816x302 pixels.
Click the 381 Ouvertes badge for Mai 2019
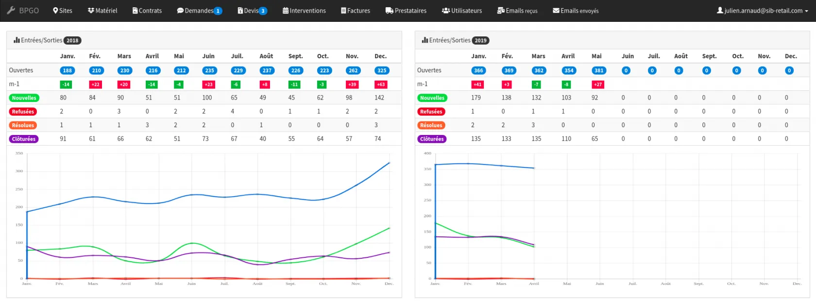(x=599, y=70)
